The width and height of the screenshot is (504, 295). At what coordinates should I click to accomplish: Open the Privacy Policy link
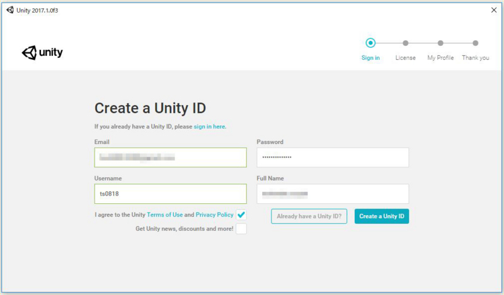pyautogui.click(x=214, y=214)
